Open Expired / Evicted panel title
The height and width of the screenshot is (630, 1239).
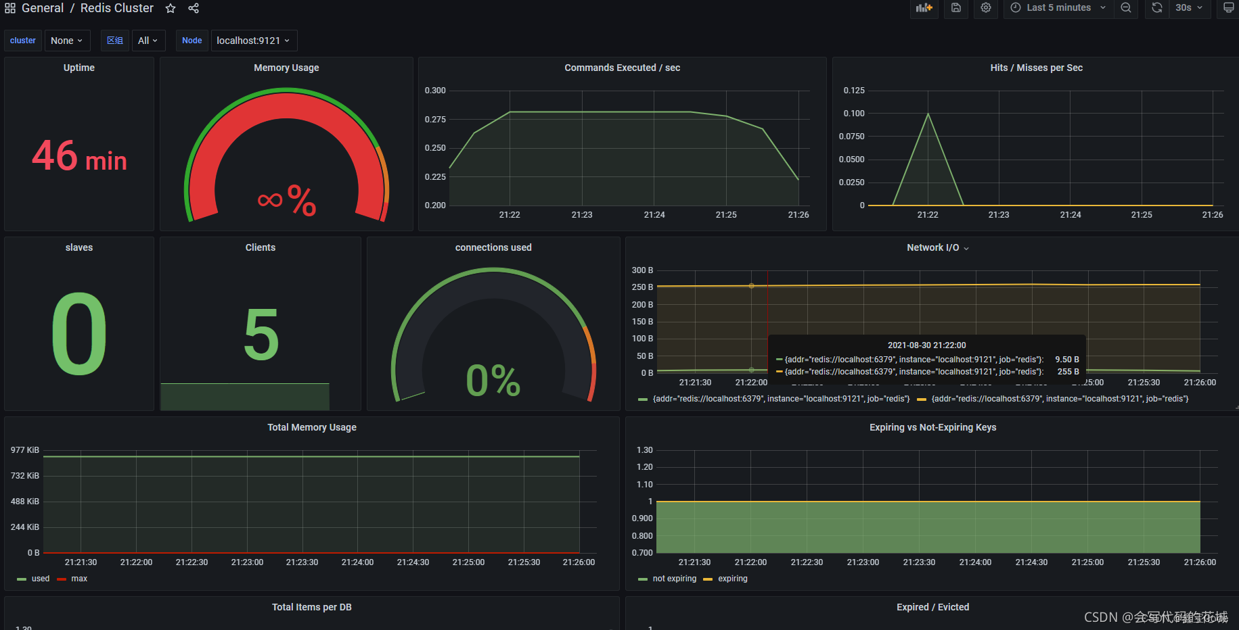pos(932,607)
